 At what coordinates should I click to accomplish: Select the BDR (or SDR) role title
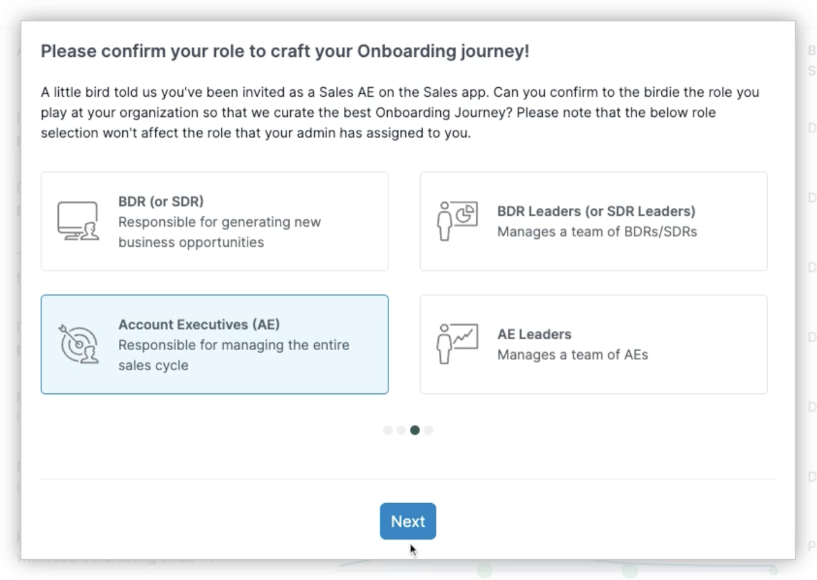coord(160,201)
